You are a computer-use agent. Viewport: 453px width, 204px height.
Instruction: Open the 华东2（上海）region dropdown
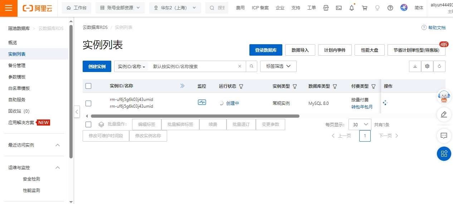(x=175, y=8)
